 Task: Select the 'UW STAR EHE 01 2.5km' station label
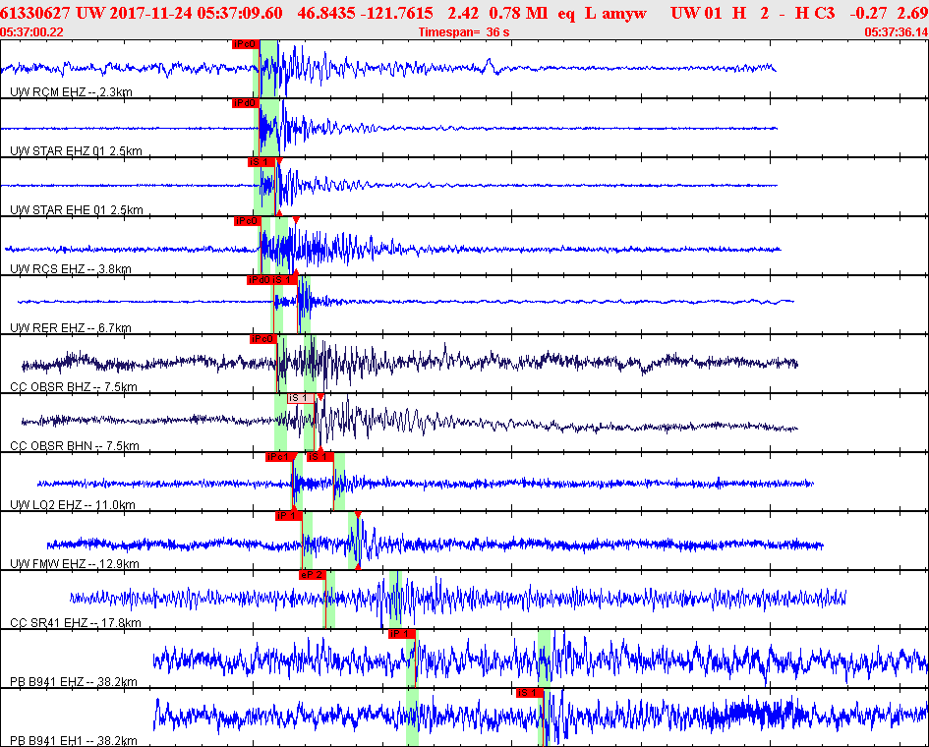[77, 209]
